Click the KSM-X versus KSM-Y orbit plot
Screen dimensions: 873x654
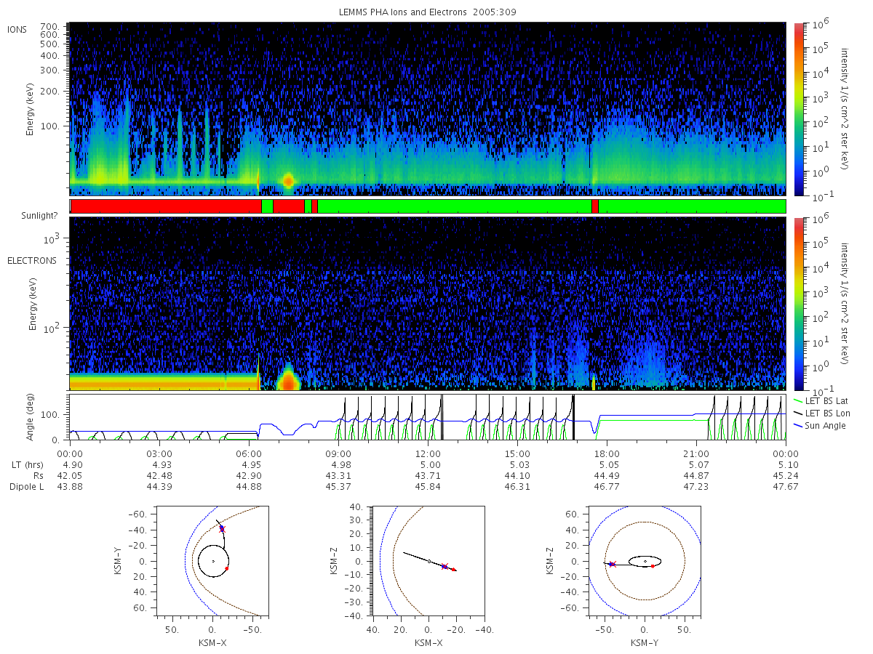click(212, 560)
